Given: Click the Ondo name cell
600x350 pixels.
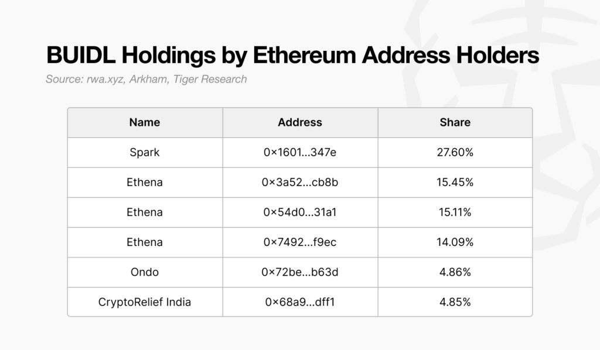Looking at the screenshot, I should point(145,272).
